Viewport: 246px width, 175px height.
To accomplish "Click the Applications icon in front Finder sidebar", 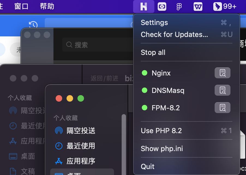I will 59,161.
